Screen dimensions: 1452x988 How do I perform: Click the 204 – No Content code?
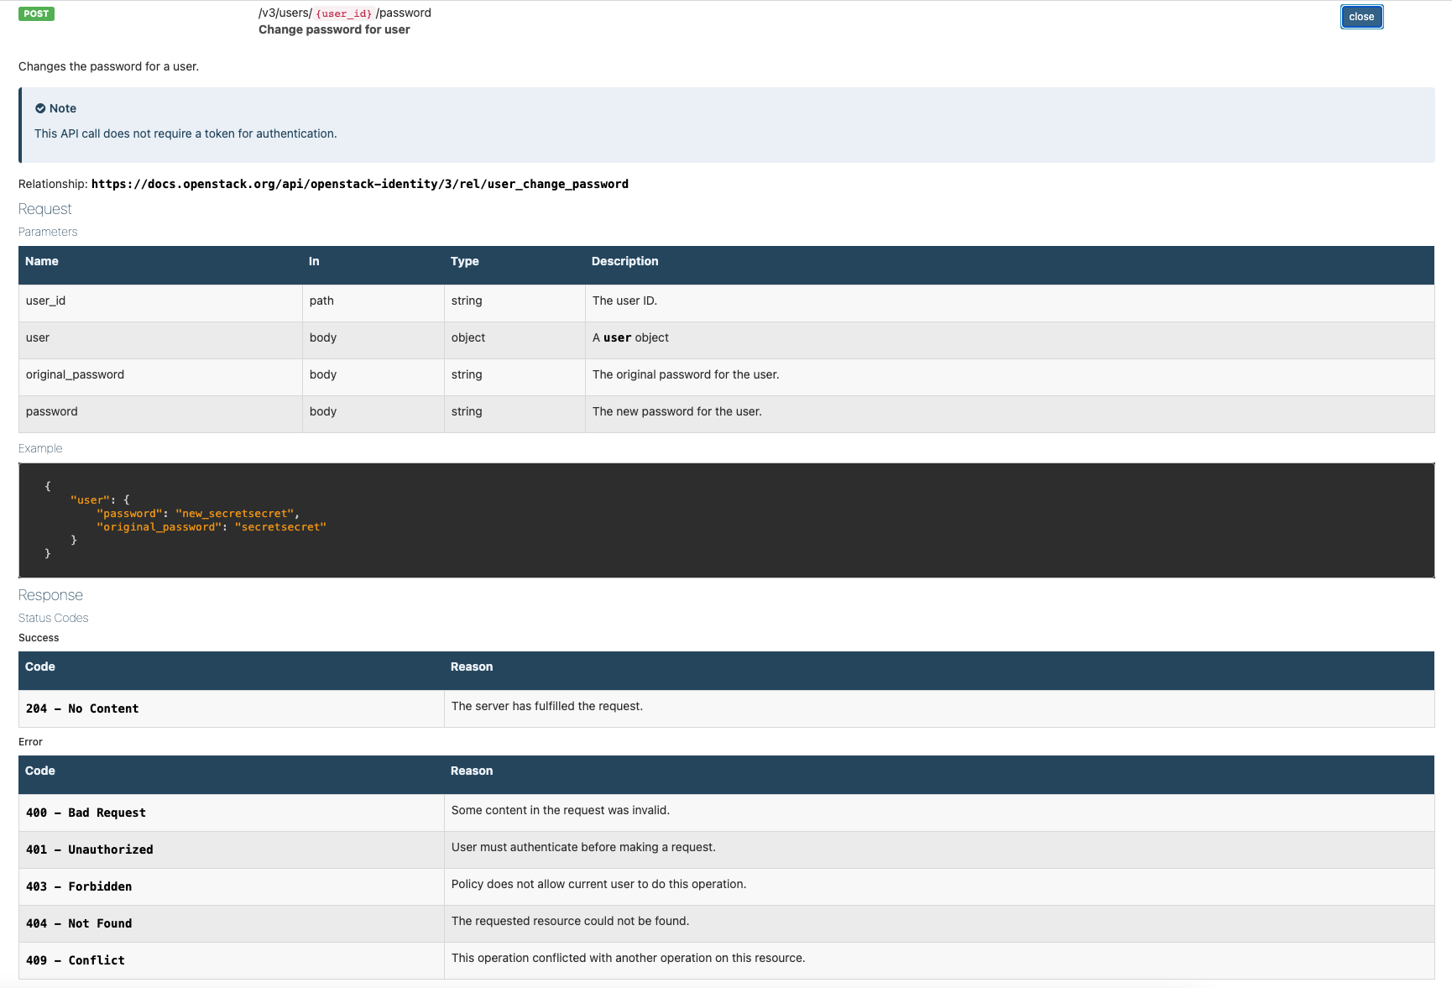coord(82,708)
